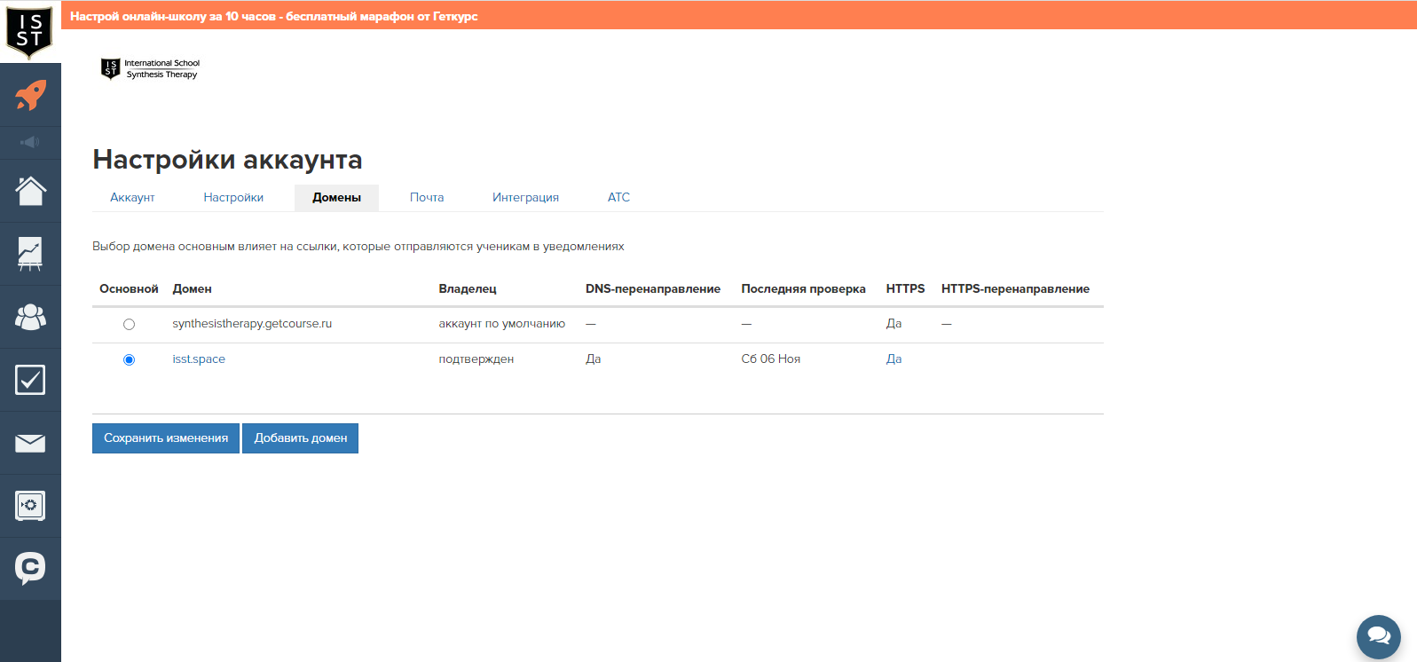Open the safe vault icon
The height and width of the screenshot is (662, 1417).
tap(30, 506)
